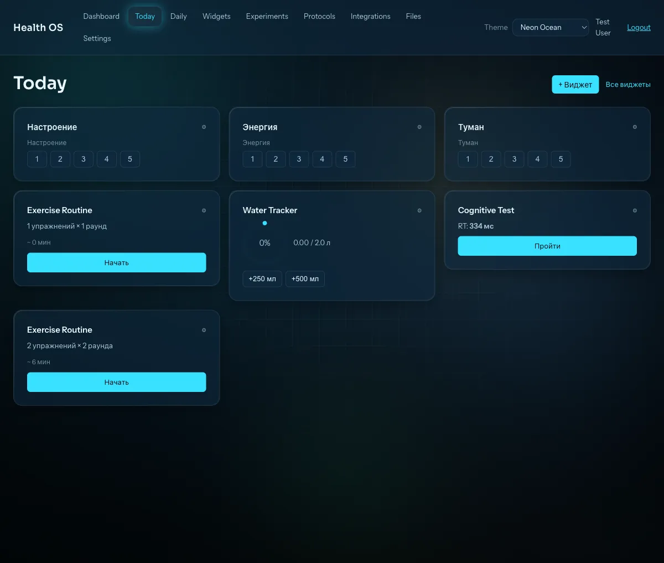Go to the Settings page

click(x=97, y=39)
